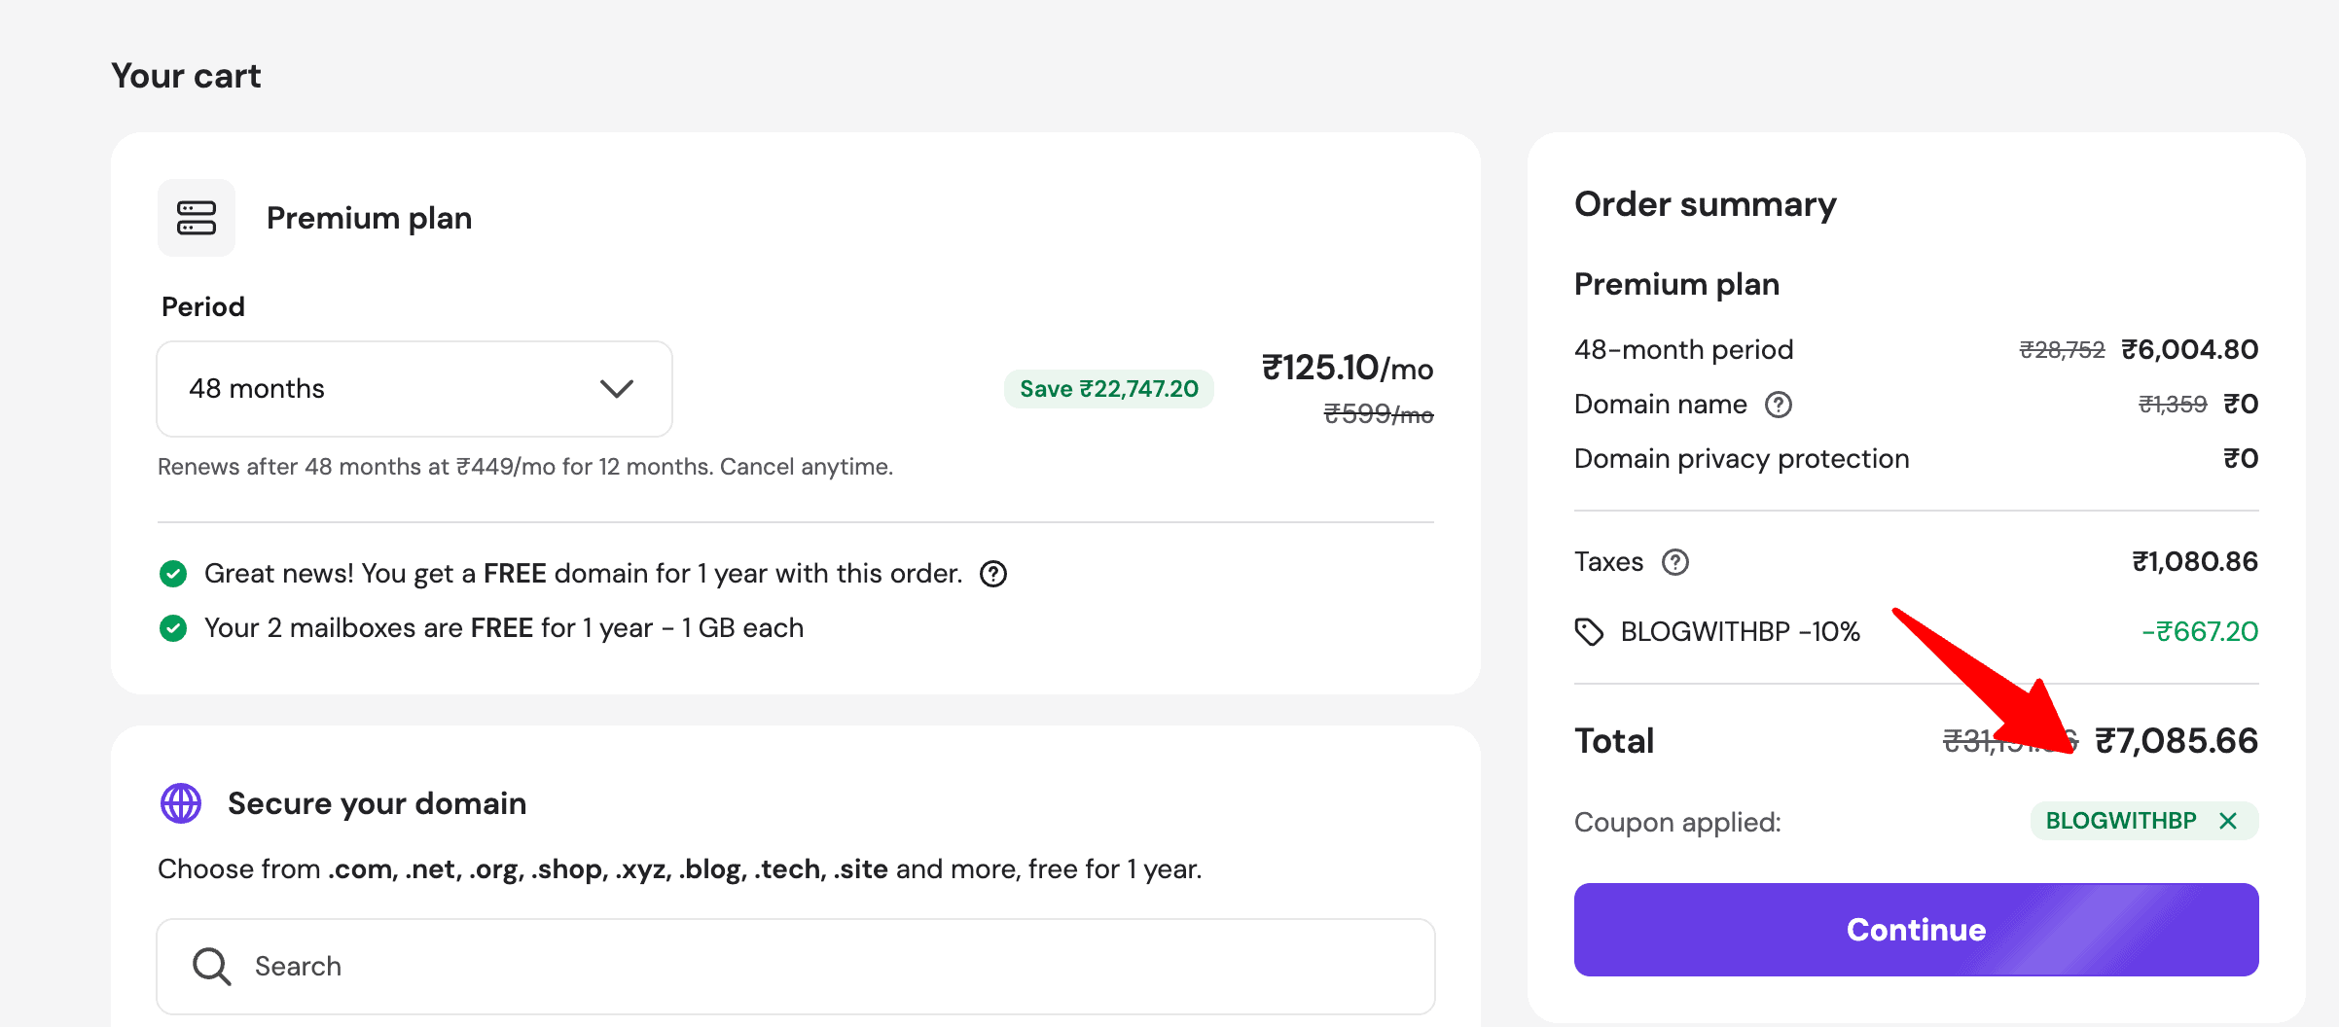Click the magnifier search icon

click(211, 966)
